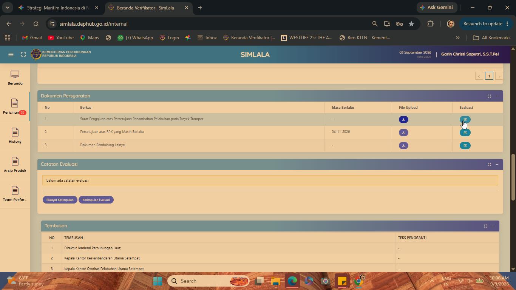
Task: Select pagination page 1
Action: click(489, 76)
